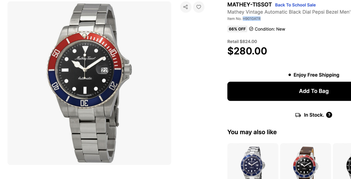Enlarge the main Pepsi bezel watch image
This screenshot has height=179, width=351.
(x=89, y=83)
